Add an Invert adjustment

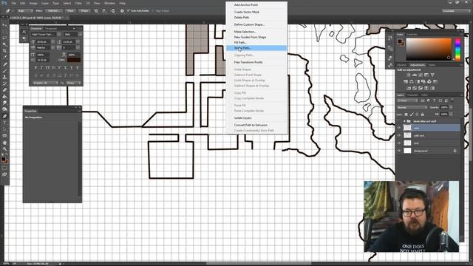409,88
